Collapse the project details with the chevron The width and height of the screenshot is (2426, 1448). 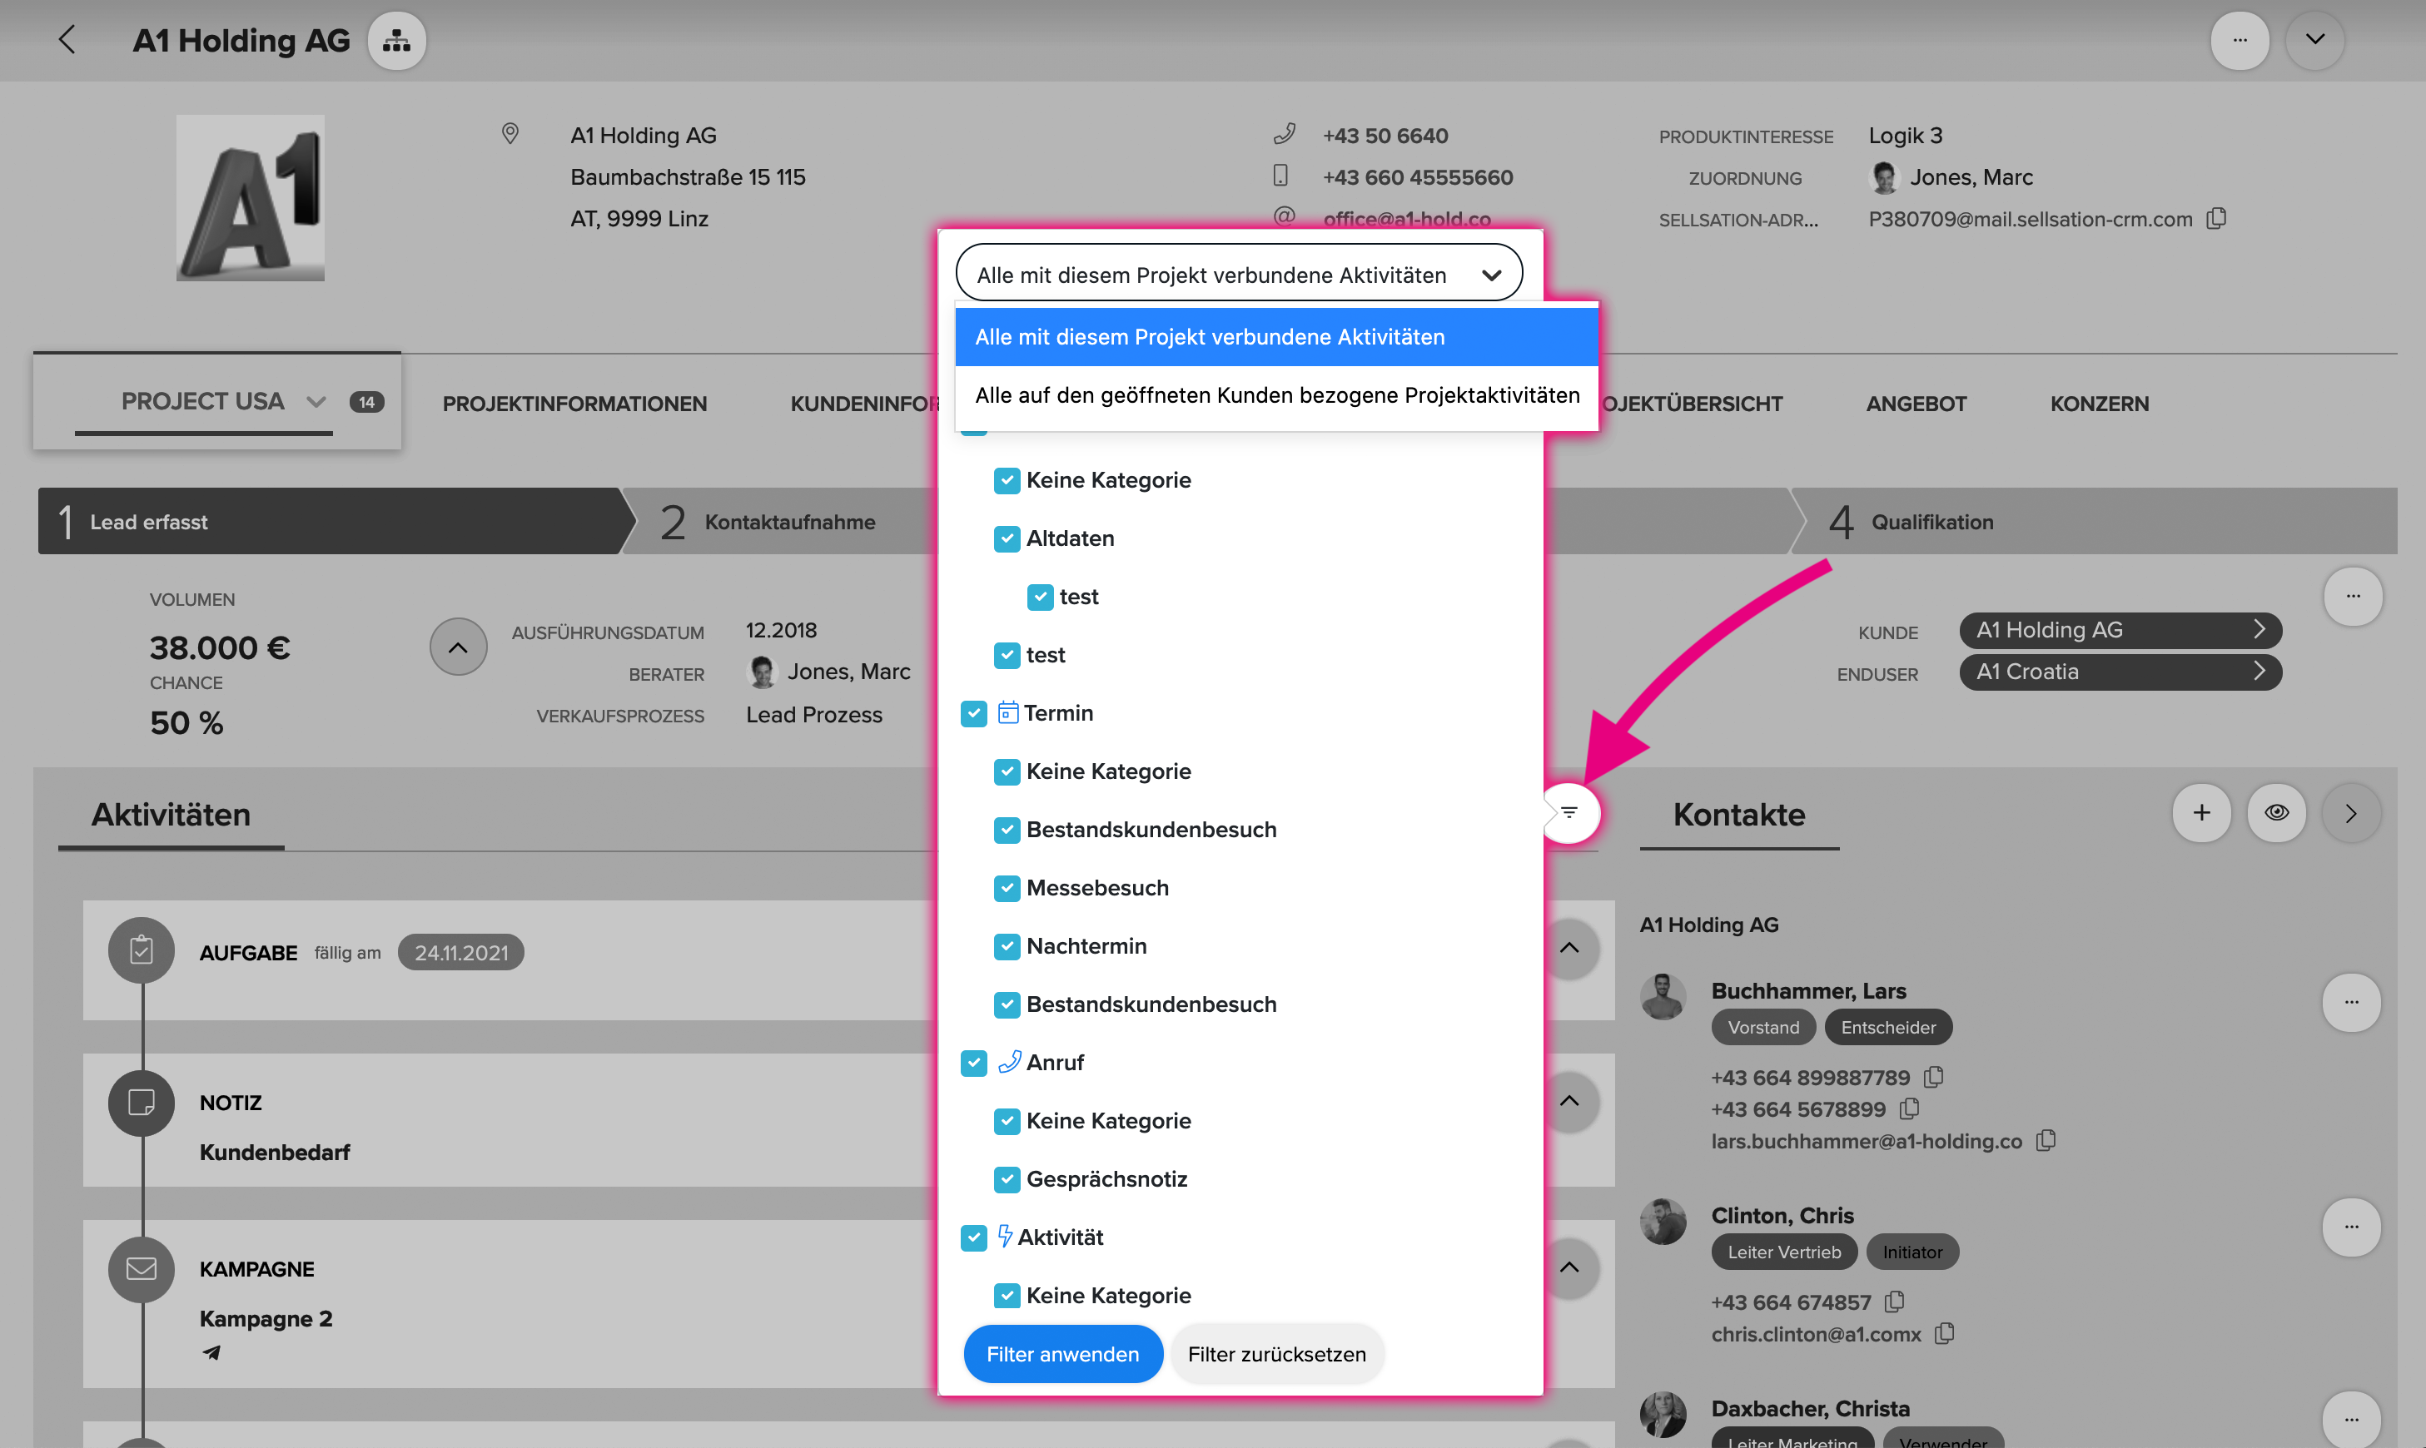(458, 647)
